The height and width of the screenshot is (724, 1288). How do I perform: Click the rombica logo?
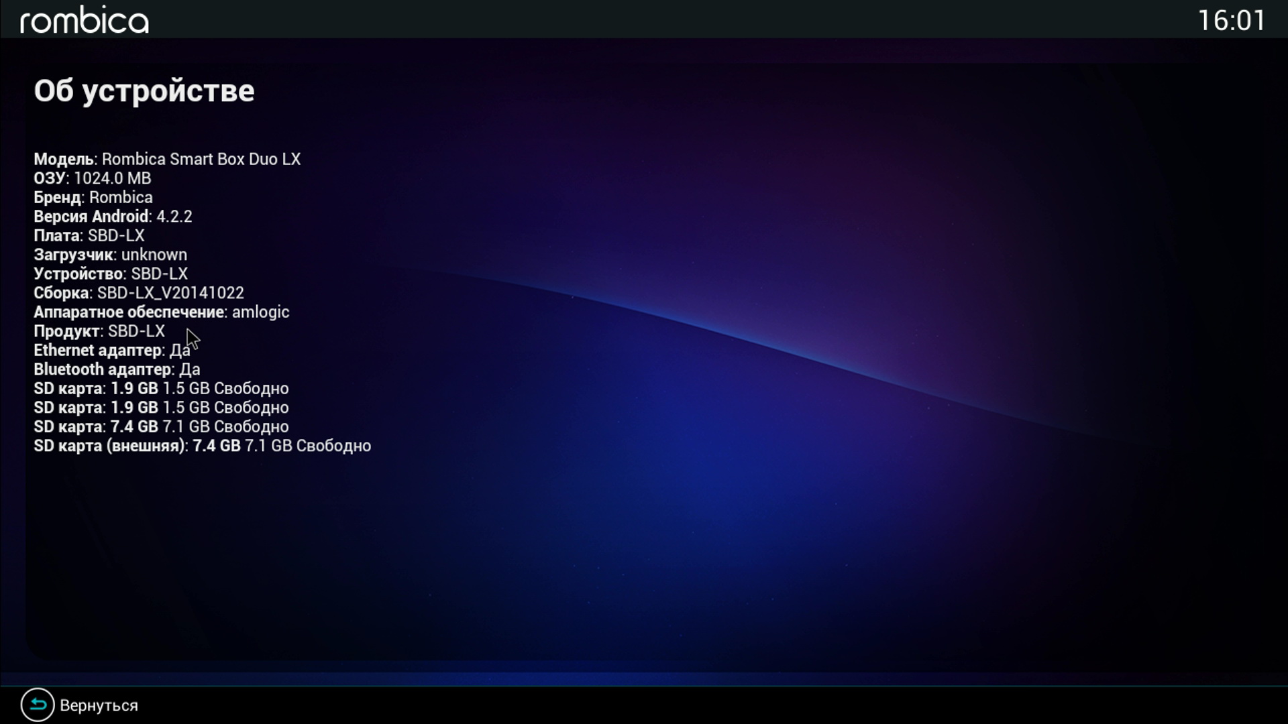click(85, 21)
